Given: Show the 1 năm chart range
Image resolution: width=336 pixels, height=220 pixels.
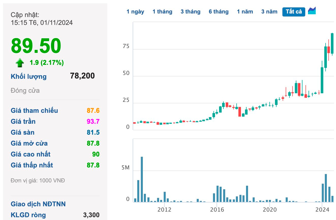Looking at the screenshot, I should tap(245, 11).
